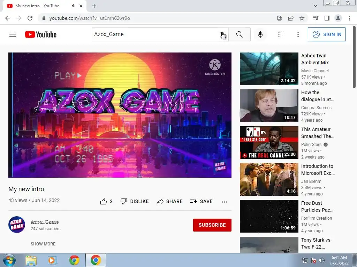This screenshot has width=357, height=267.
Task: Click title 'Introduction to Microsoft Exc...'
Action: 318,170
